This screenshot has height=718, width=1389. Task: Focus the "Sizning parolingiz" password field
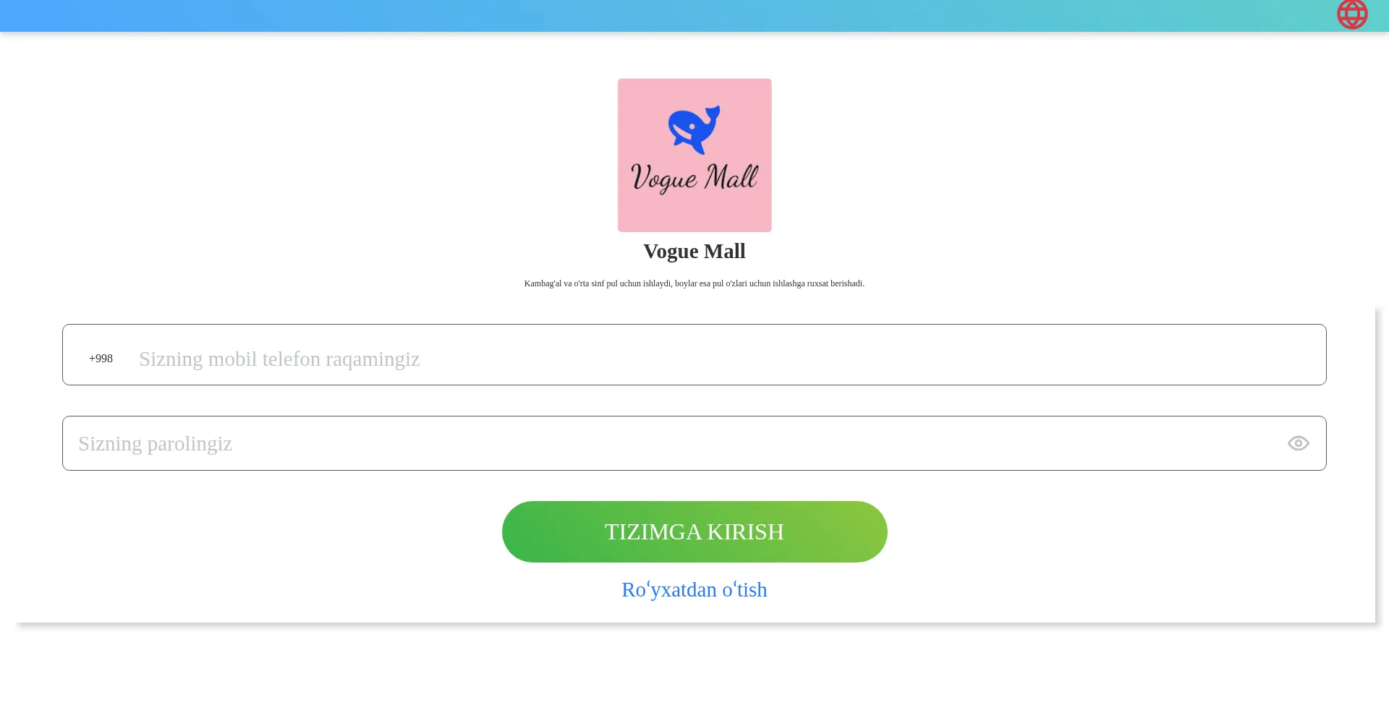pos(694,443)
